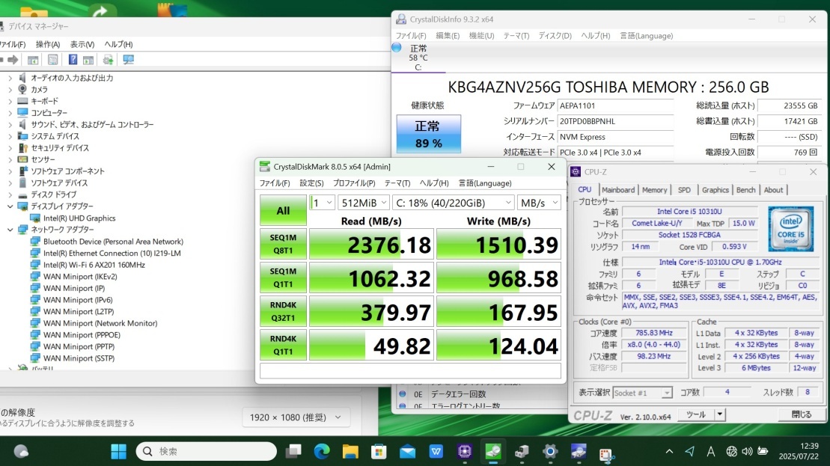This screenshot has width=830, height=466.
Task: Select the C: drive status orb in CrystalDiskInfo
Action: [x=397, y=48]
